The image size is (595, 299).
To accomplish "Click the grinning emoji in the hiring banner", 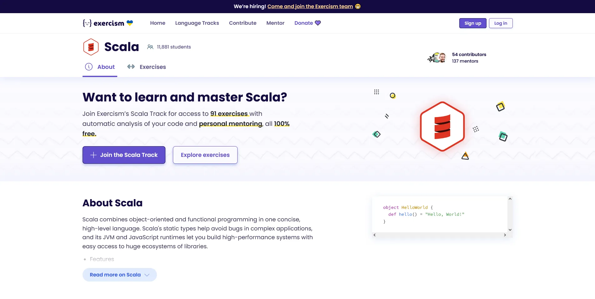I will pos(358,6).
